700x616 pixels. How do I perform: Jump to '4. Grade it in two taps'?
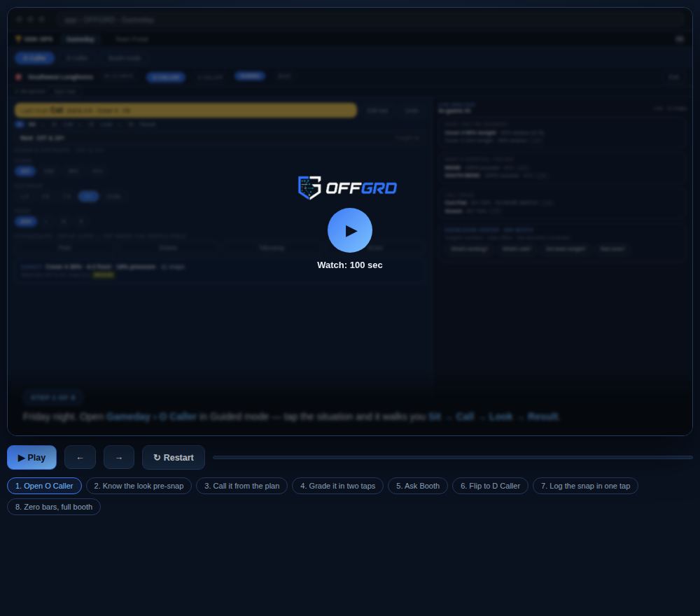[x=337, y=486]
